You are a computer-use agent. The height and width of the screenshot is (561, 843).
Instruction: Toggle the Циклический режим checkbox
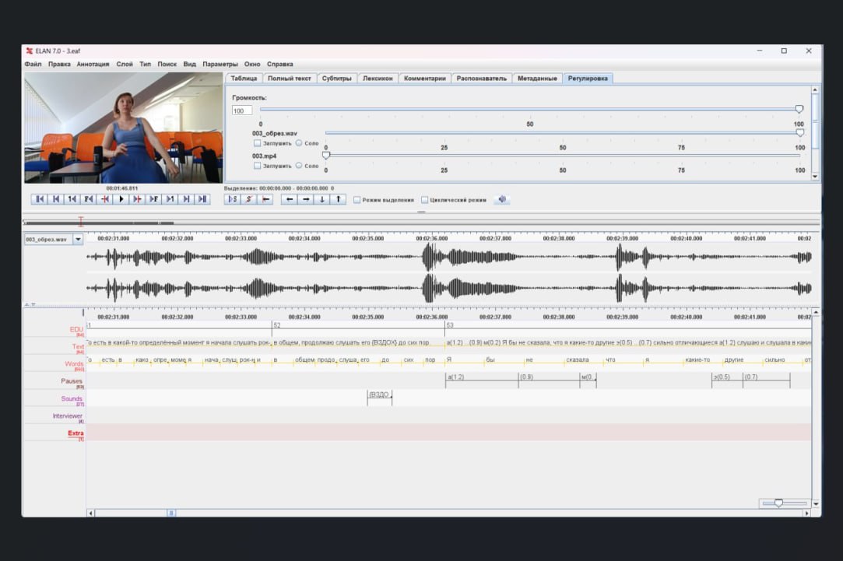point(425,200)
